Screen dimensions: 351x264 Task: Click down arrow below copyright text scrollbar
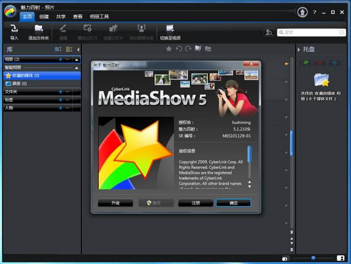point(249,186)
